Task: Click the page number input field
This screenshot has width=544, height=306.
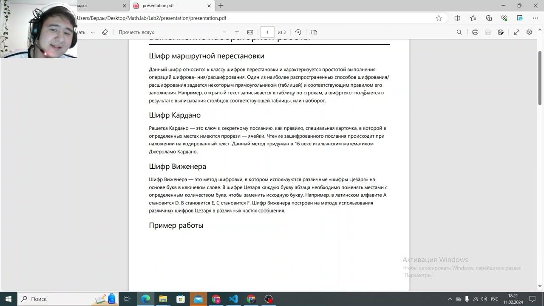Action: 267,32
